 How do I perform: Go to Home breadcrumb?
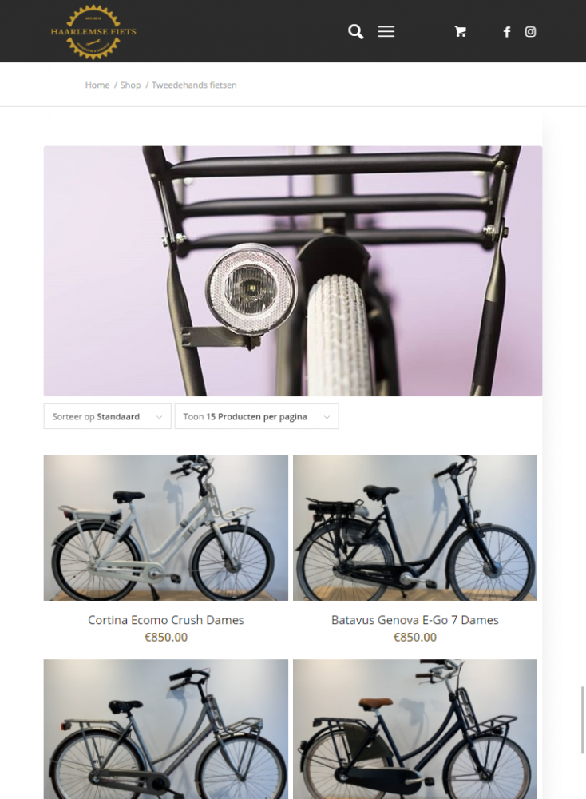[x=97, y=85]
